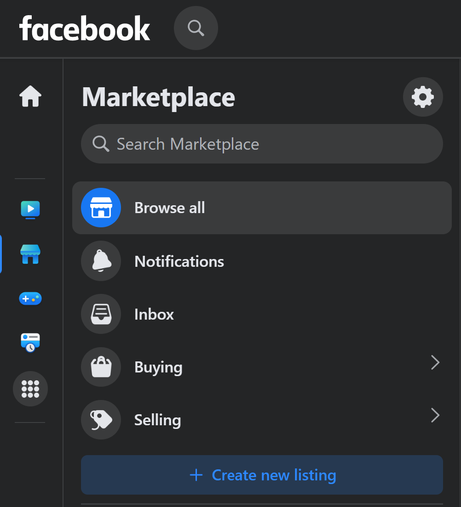Click the blue Browse all store icon
Viewport: 461px width, 507px height.
pyautogui.click(x=101, y=208)
